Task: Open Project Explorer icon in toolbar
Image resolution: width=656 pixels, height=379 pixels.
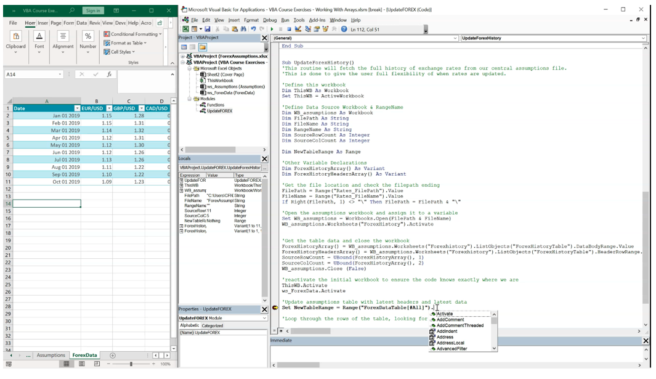Action: click(x=308, y=30)
